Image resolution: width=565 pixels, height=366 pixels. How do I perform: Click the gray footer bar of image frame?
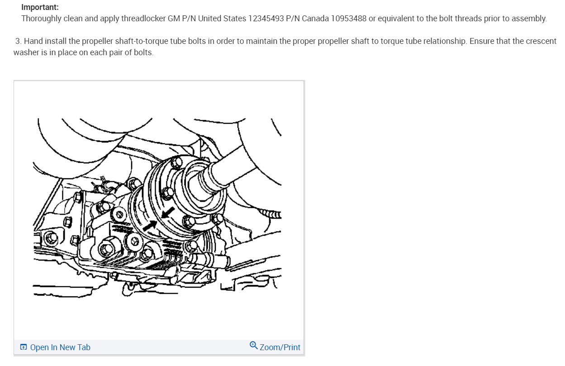point(159,347)
